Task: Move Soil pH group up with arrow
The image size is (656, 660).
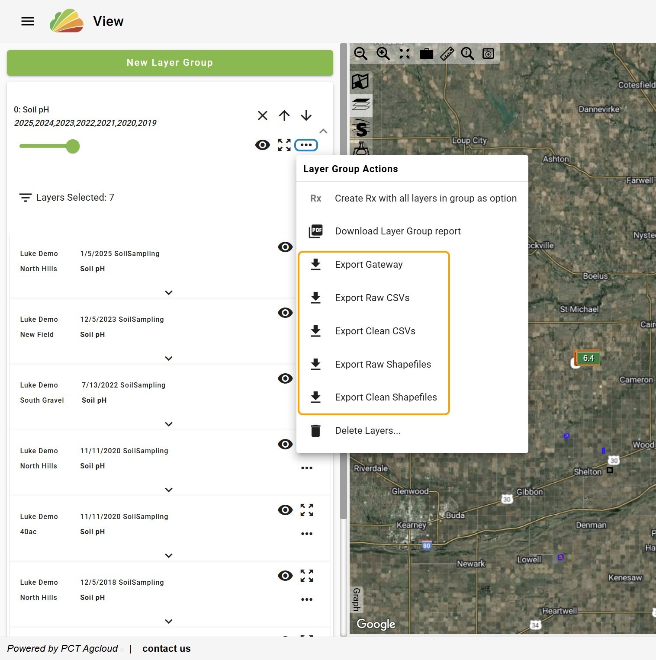Action: [284, 115]
